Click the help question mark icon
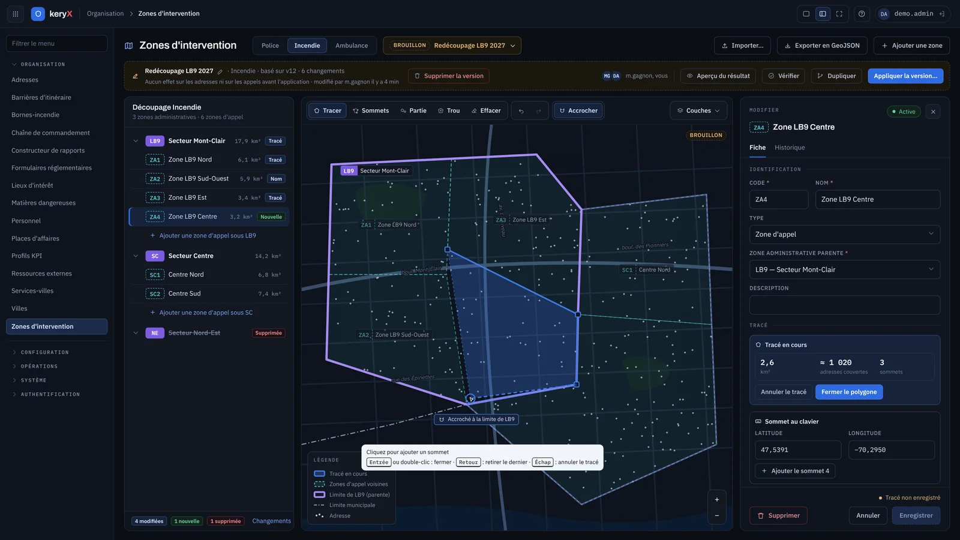The width and height of the screenshot is (960, 540). click(862, 14)
